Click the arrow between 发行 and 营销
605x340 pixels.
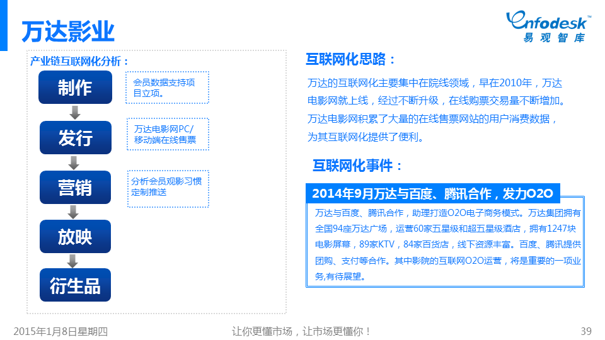(75, 162)
